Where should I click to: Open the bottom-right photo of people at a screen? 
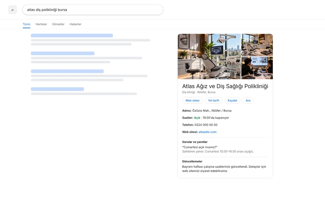pos(257,68)
